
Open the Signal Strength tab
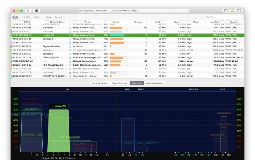pyautogui.click(x=120, y=83)
